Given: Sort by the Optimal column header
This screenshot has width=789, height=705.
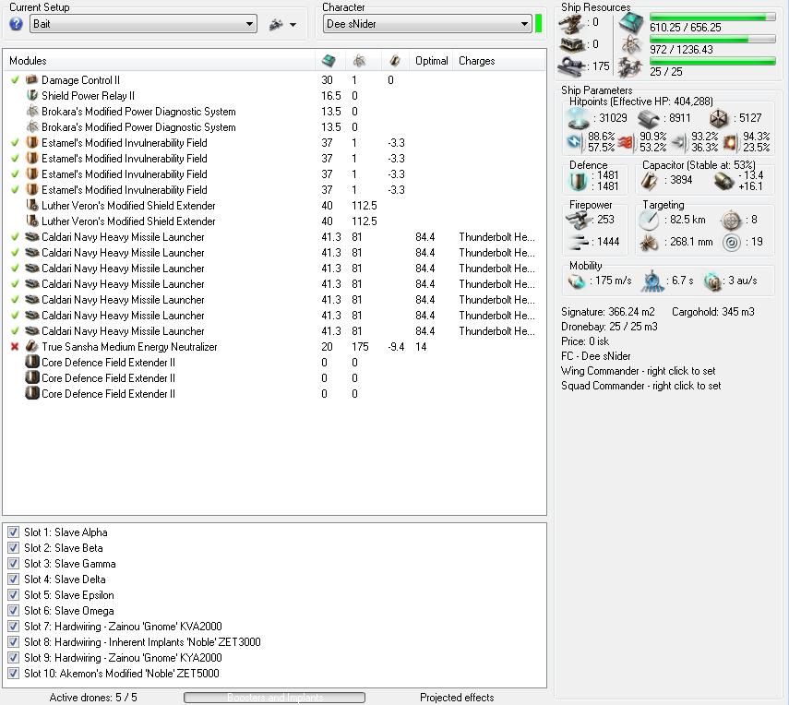Looking at the screenshot, I should [431, 61].
